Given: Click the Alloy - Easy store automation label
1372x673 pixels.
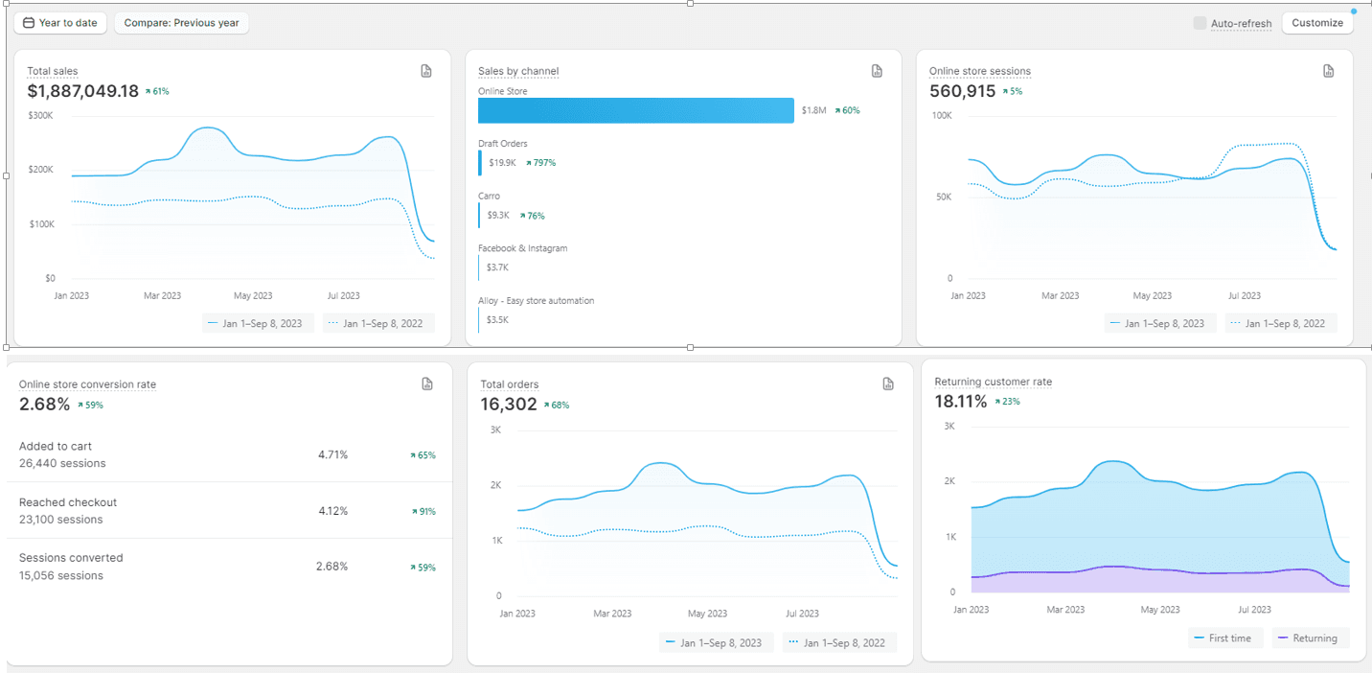Looking at the screenshot, I should 537,301.
